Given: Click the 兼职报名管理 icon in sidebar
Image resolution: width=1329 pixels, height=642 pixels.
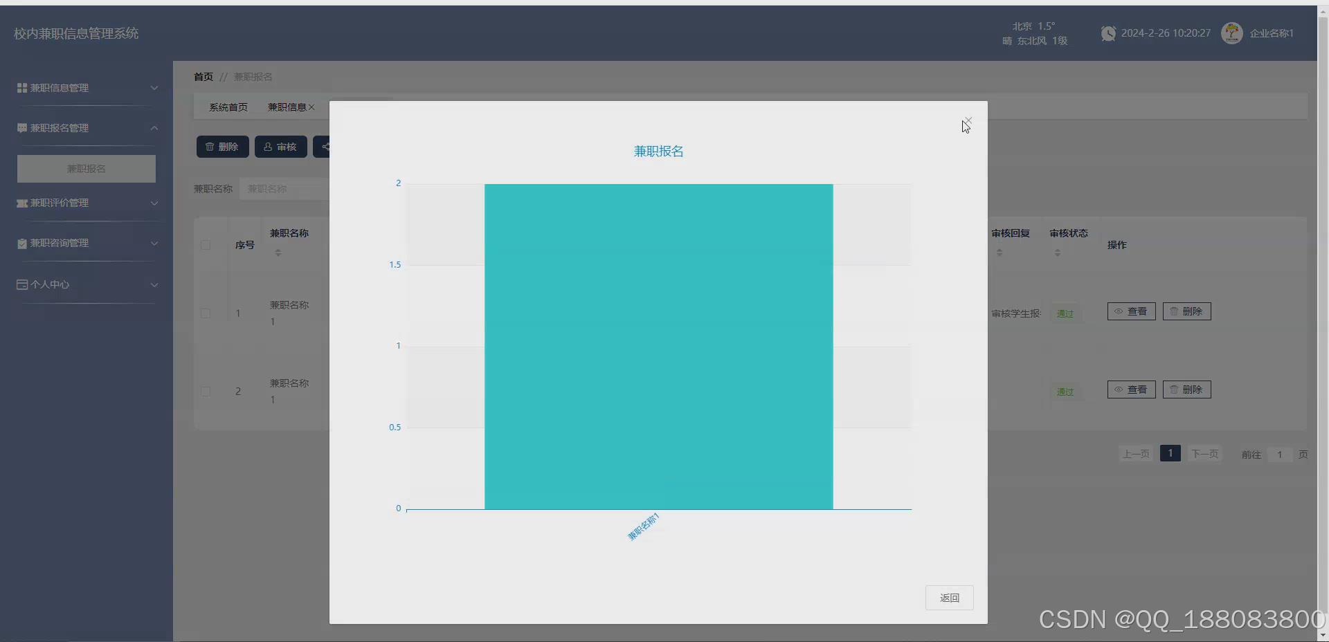Looking at the screenshot, I should pyautogui.click(x=21, y=128).
